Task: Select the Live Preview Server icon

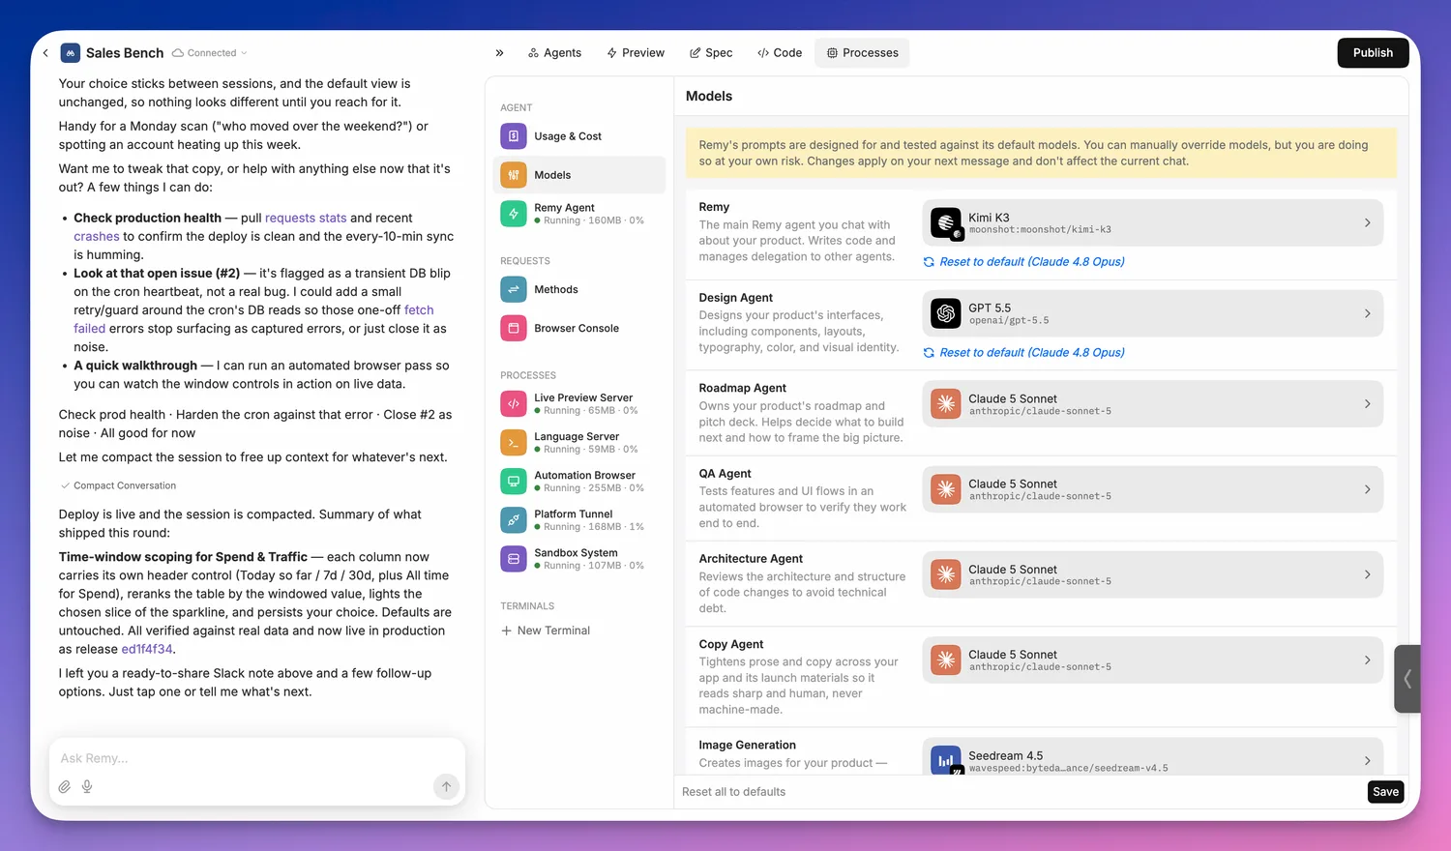Action: click(x=514, y=403)
